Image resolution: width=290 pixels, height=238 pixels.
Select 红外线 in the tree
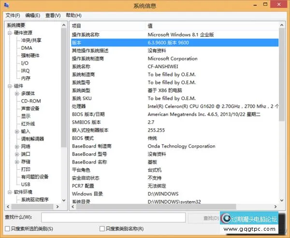(x=28, y=124)
